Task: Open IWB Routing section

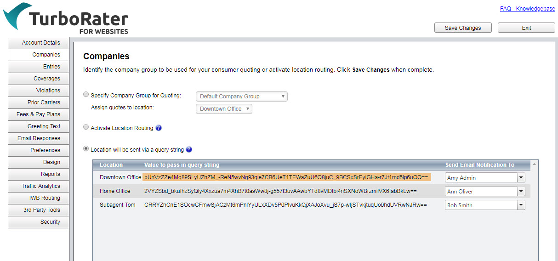Action: [39, 198]
